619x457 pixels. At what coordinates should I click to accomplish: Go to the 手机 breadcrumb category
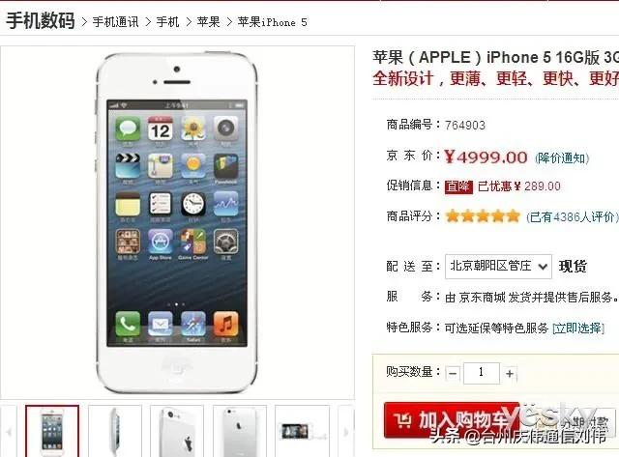pos(167,22)
